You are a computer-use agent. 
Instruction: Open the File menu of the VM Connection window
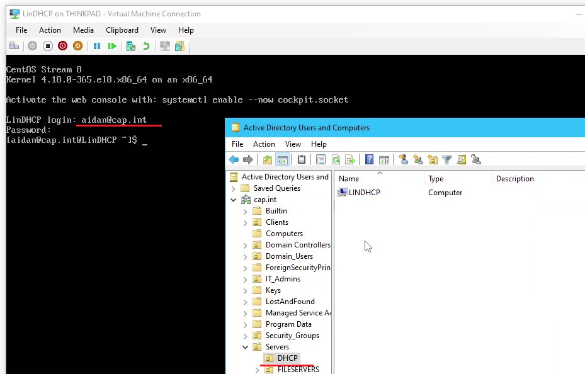[21, 30]
